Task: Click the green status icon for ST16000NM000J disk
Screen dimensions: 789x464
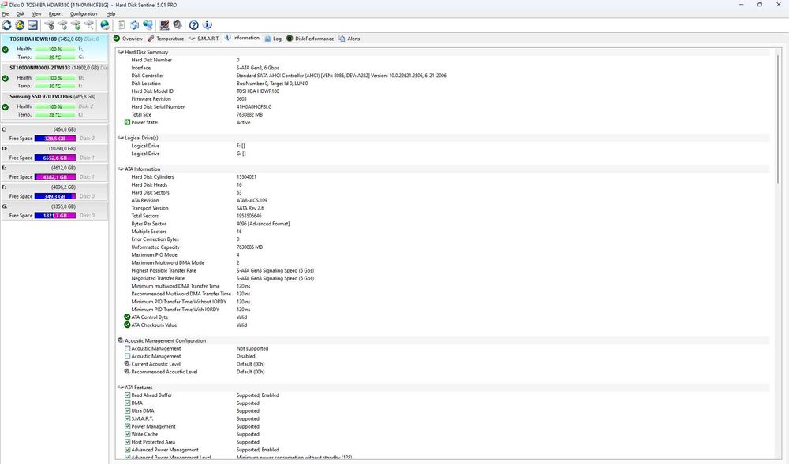Action: (6, 78)
